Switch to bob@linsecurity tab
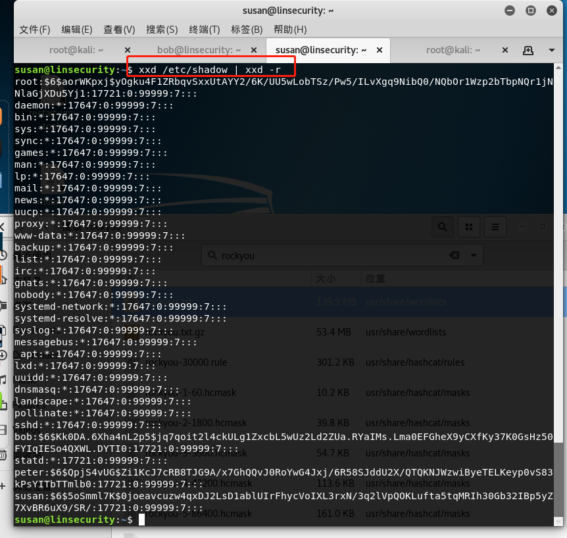 [199, 50]
